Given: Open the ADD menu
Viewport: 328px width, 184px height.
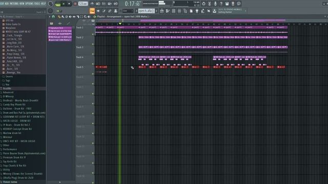Looking at the screenshot, I should tap(7, 4).
